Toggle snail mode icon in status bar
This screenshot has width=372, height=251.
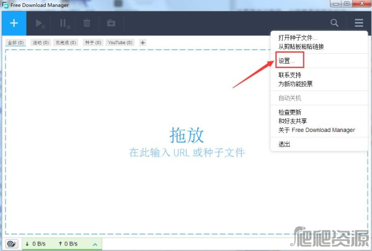tap(12, 244)
